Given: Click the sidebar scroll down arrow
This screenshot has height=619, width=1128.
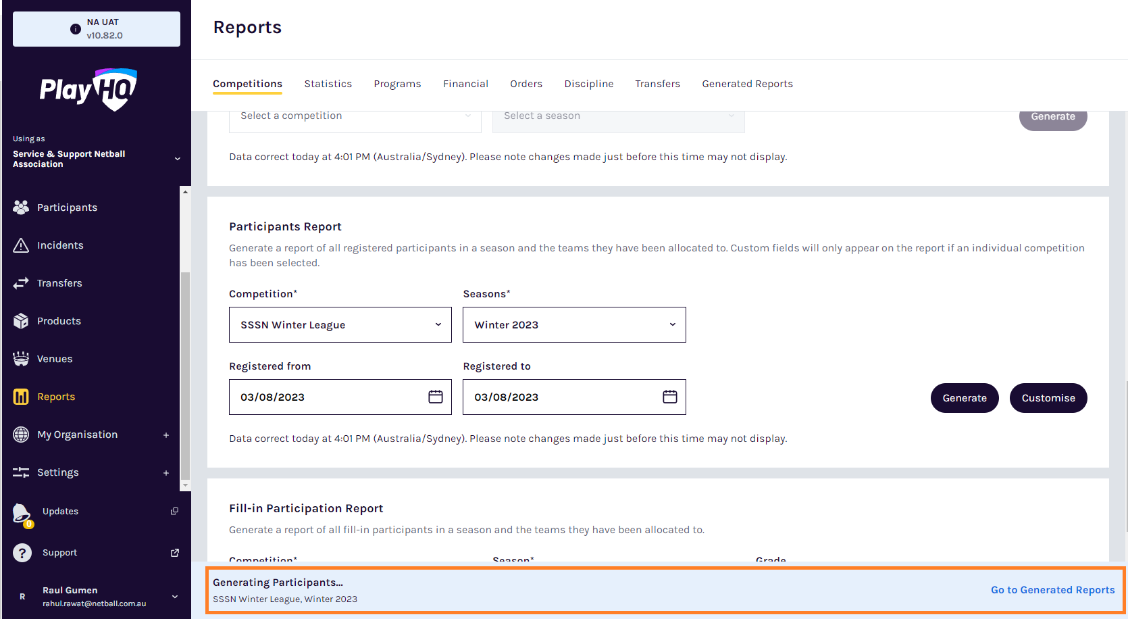Looking at the screenshot, I should pyautogui.click(x=185, y=485).
